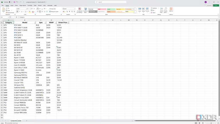Click the Comments button
This screenshot has width=220, height=124.
pyautogui.click(x=208, y=5)
